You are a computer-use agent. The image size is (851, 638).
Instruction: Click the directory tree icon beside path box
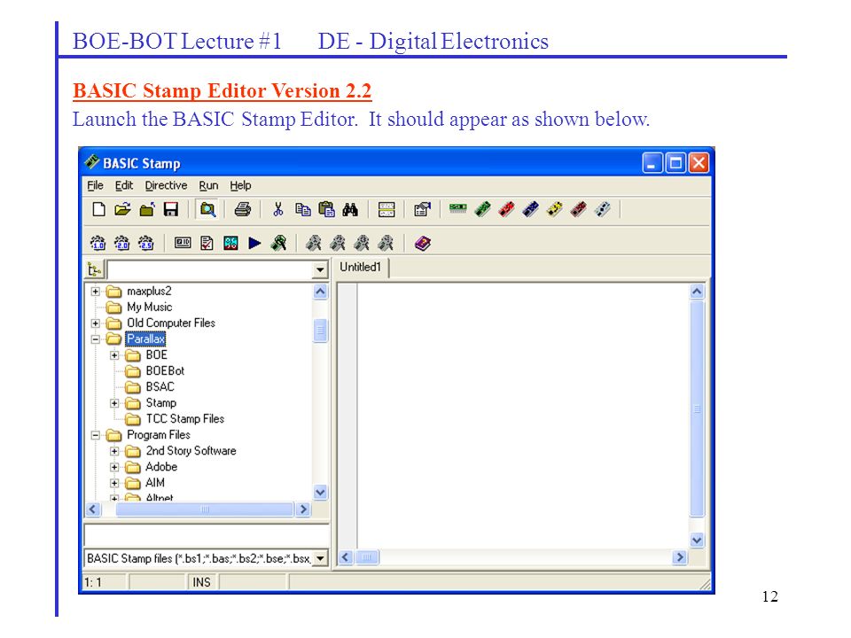(95, 269)
